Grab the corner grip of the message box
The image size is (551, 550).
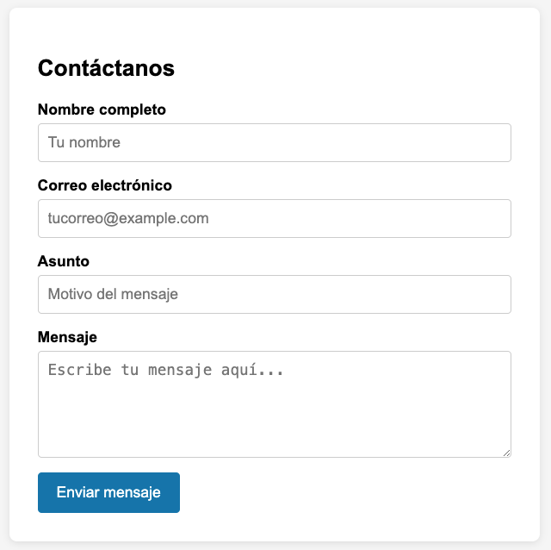pos(506,453)
